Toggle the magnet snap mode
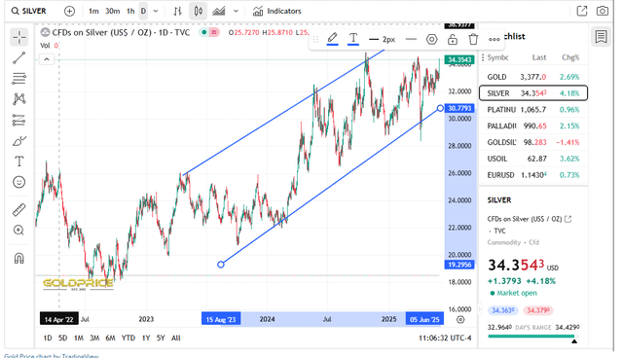 tap(19, 259)
